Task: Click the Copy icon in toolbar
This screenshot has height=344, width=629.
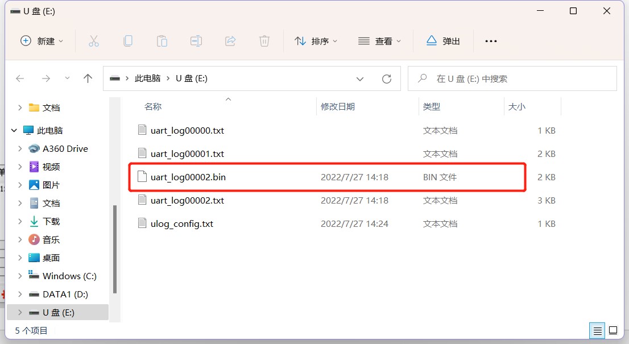Action: (x=128, y=41)
